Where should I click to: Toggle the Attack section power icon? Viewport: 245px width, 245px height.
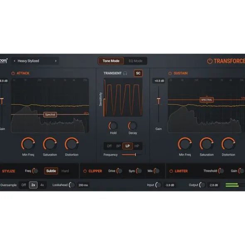[13, 73]
